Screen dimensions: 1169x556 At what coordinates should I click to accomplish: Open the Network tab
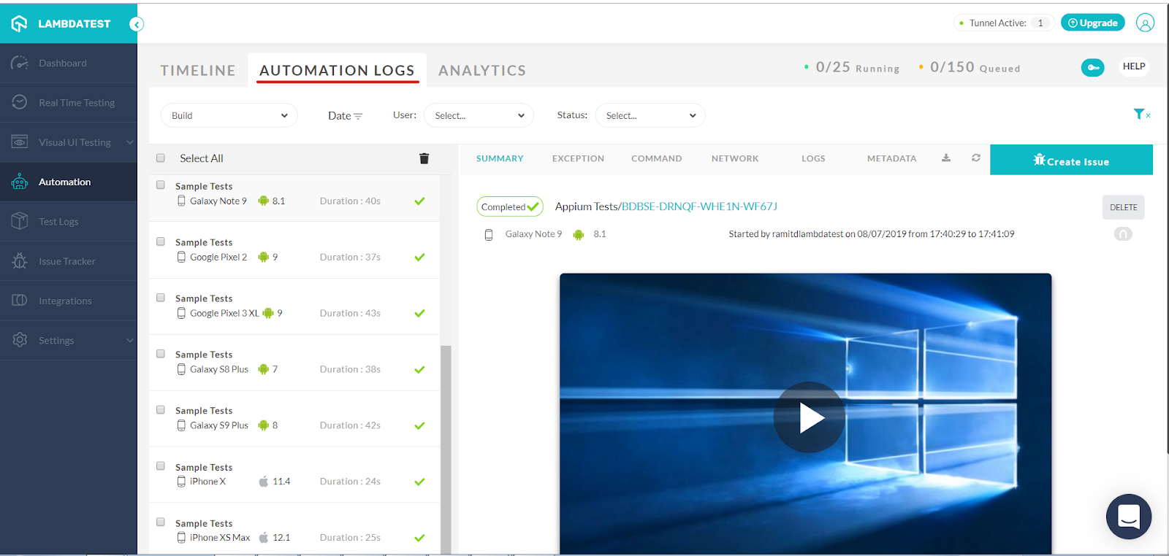point(734,158)
